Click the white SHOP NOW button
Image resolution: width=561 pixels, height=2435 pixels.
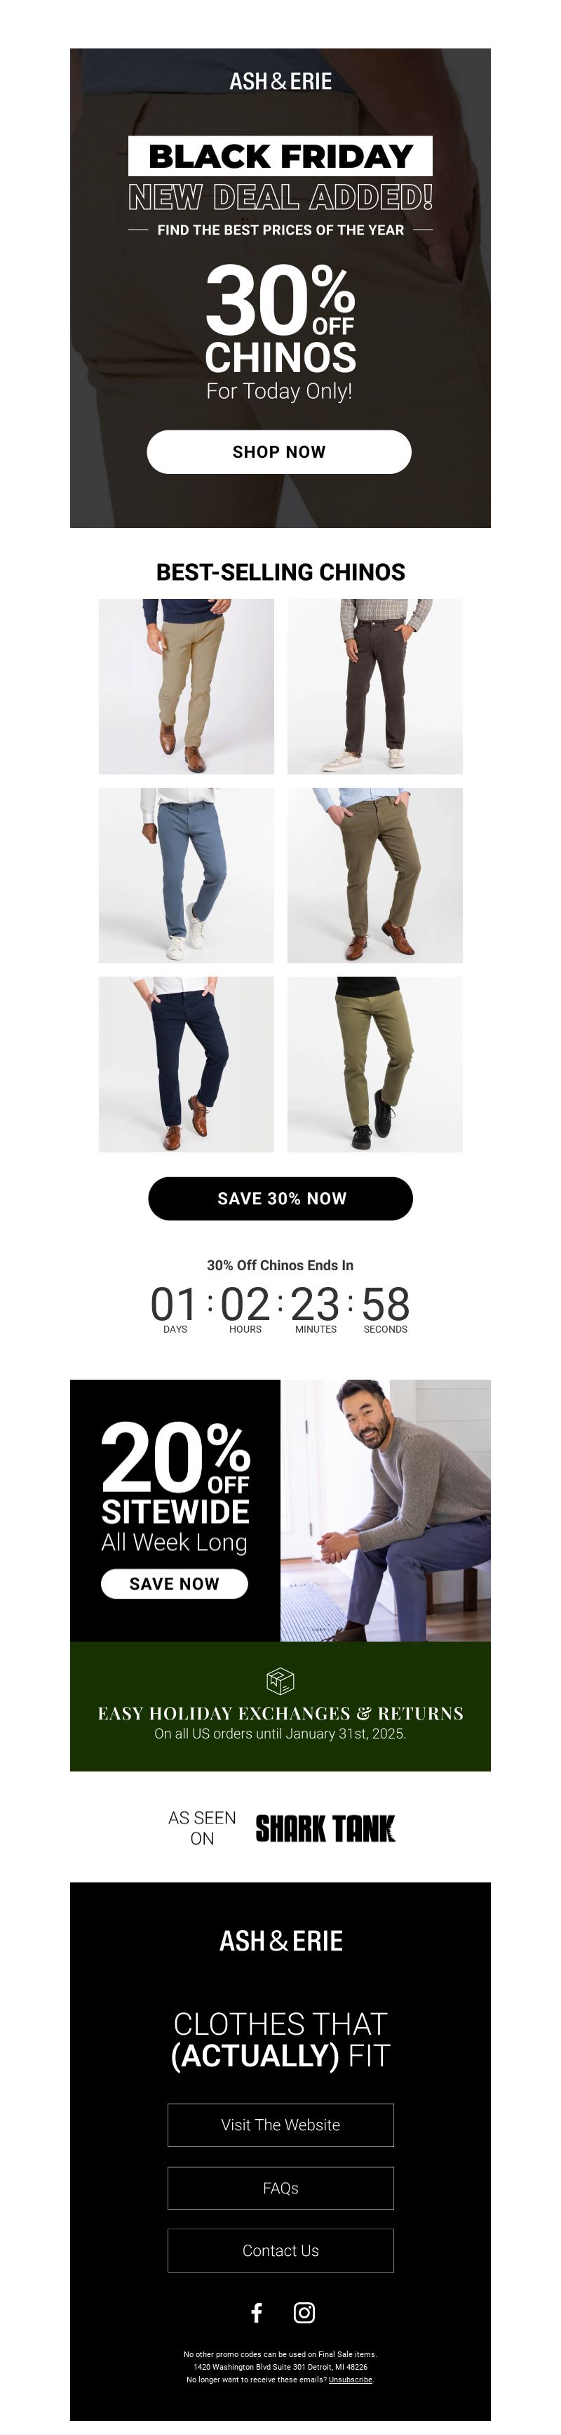(x=280, y=452)
